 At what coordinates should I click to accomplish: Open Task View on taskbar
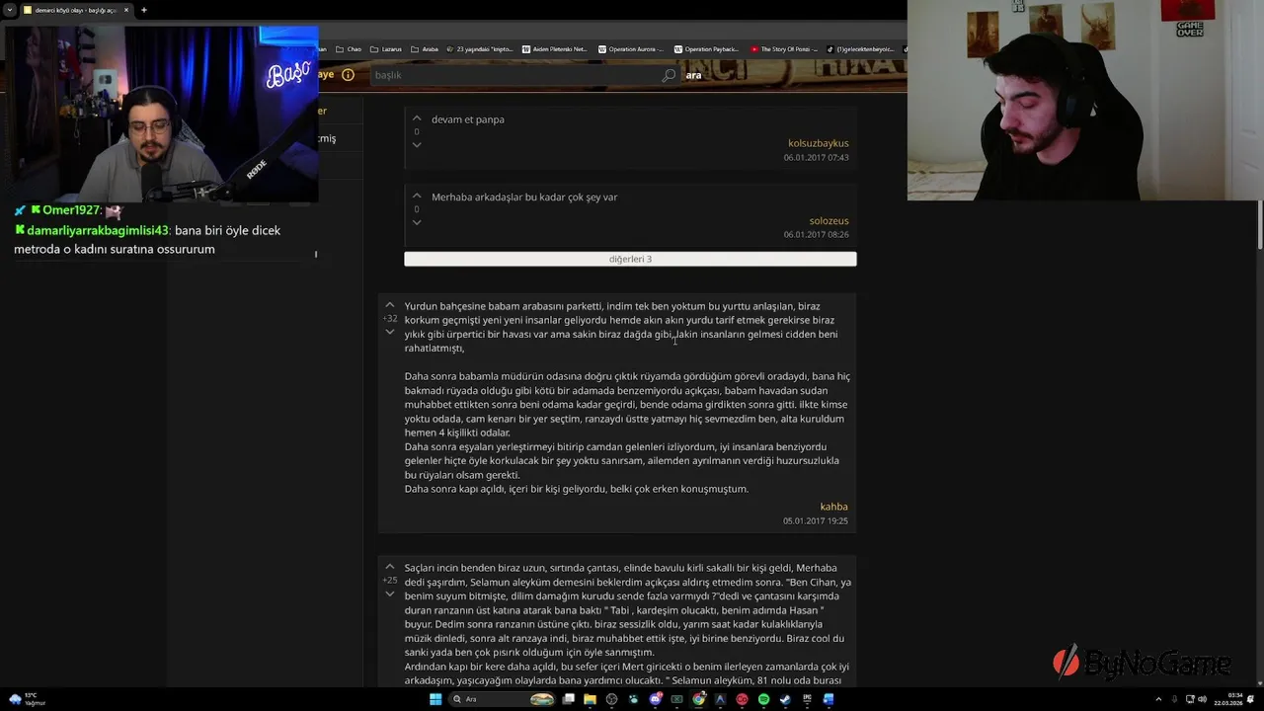point(568,699)
